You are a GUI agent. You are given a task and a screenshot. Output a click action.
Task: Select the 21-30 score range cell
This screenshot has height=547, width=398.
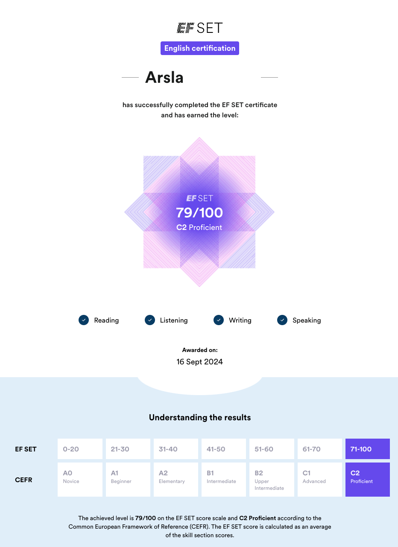coord(128,449)
